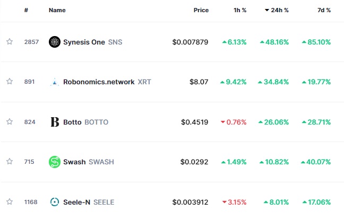Open the Synesis One SNS coin page

(92, 42)
